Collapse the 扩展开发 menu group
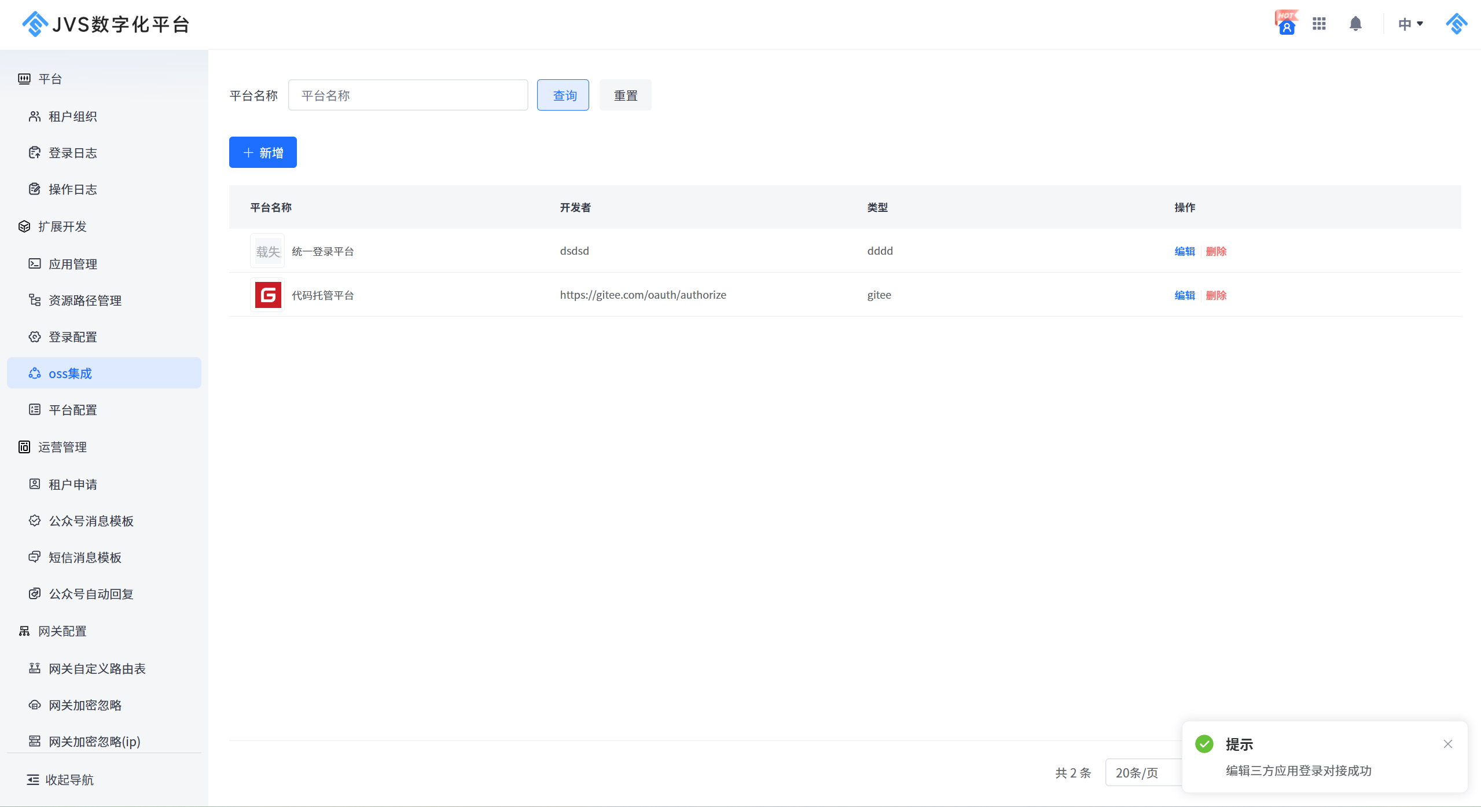Screen dimensions: 1481x807 point(63,226)
